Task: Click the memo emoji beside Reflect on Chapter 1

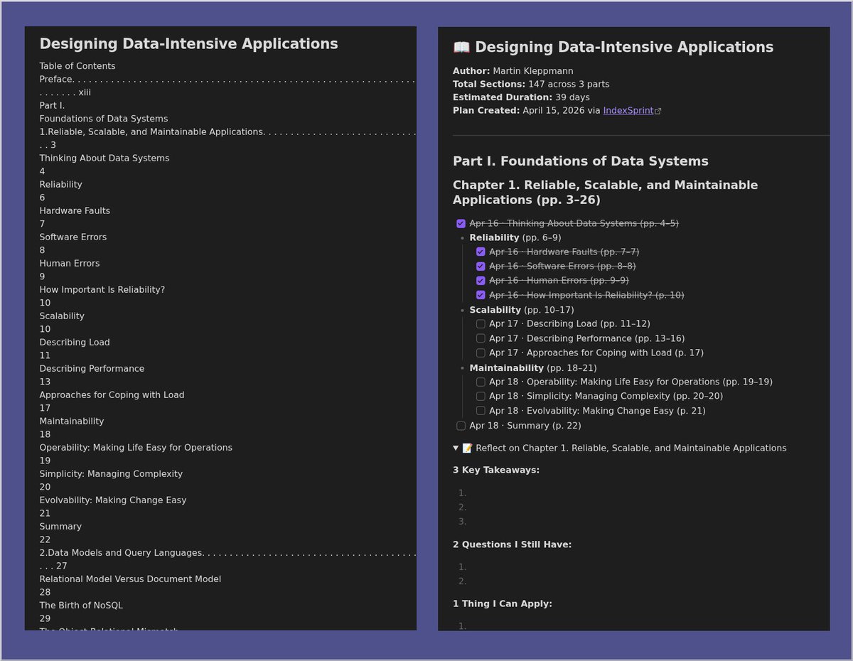Action: click(x=468, y=448)
